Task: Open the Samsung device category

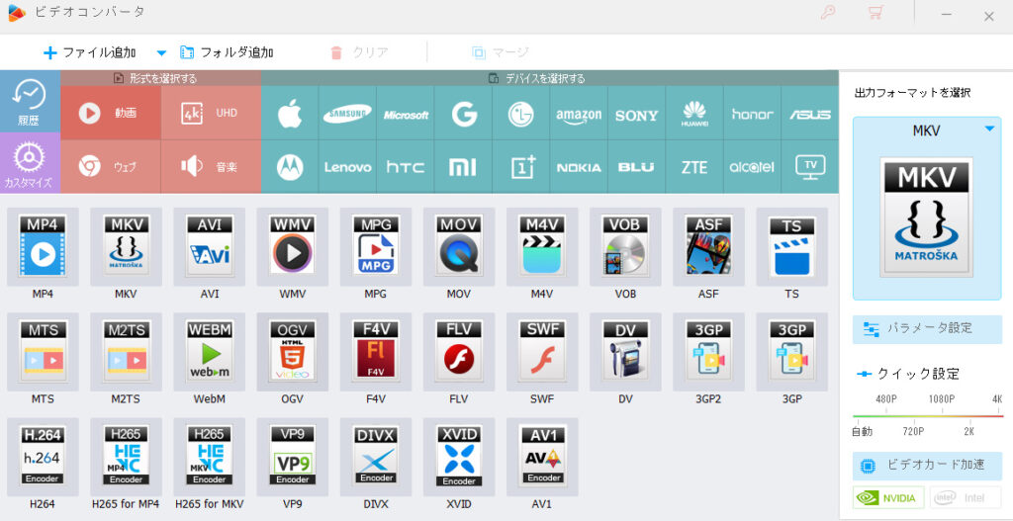Action: pos(347,114)
